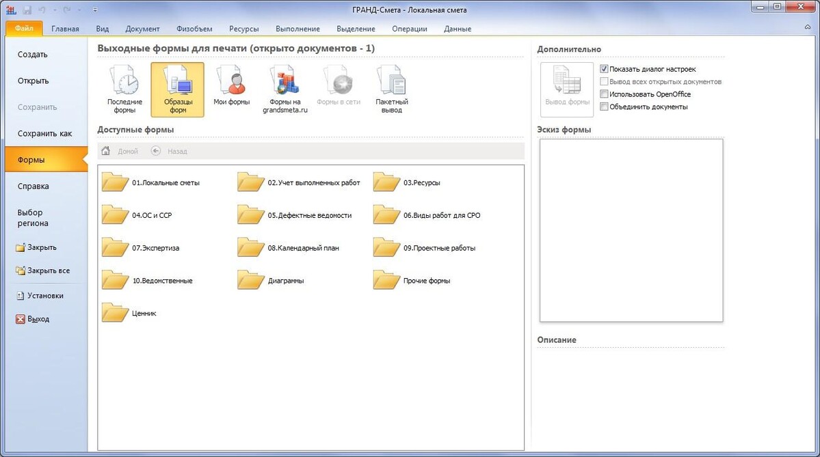Image resolution: width=820 pixels, height=457 pixels.
Task: Open Справка in the sidebar
Action: pos(46,186)
